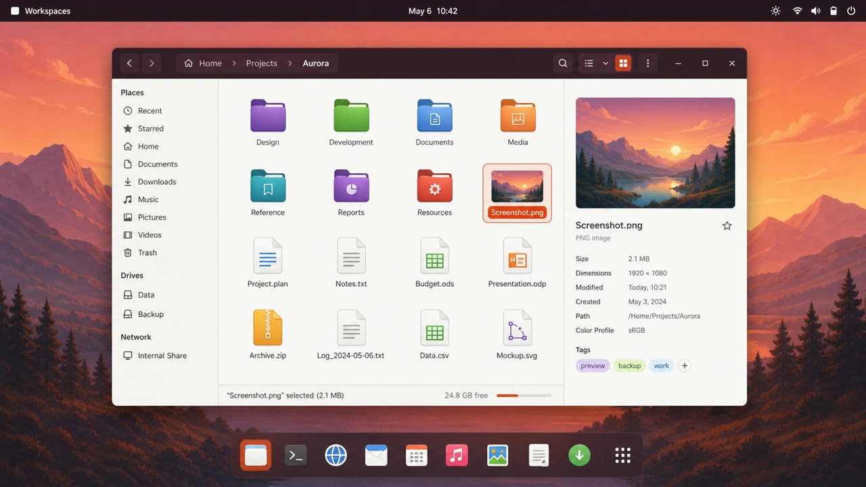Screen dimensions: 866x487
Task: Star Screenshot.png in the preview panel
Action: (x=727, y=226)
